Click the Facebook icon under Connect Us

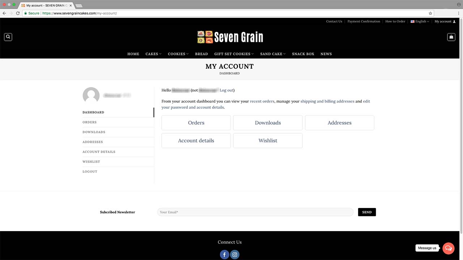[x=224, y=255]
